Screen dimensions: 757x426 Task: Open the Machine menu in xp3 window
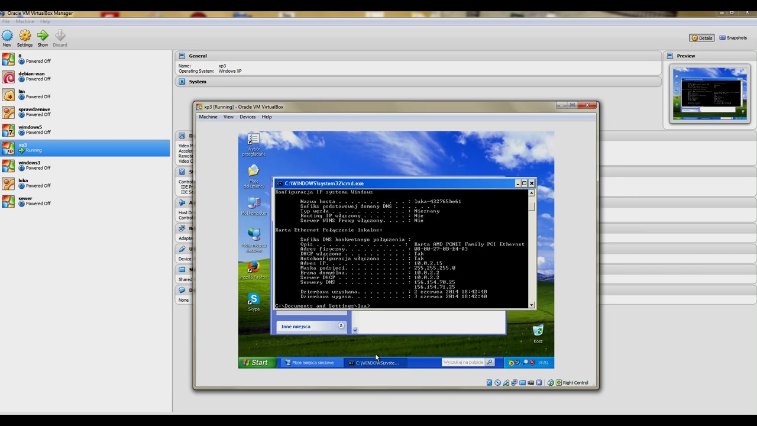click(208, 117)
